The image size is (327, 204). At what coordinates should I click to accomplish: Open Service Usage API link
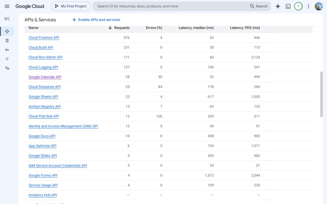tap(43, 185)
